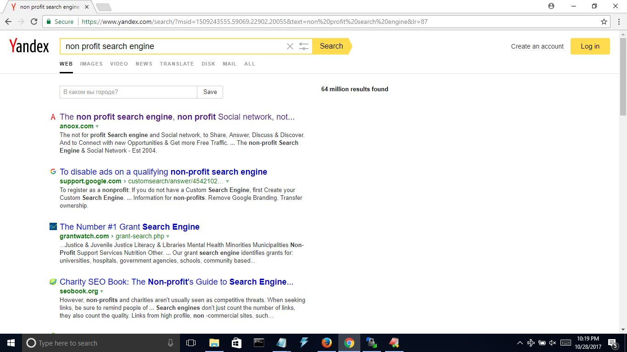Screen dimensions: 627x352
Task: Click the city name input field
Action: (129, 92)
